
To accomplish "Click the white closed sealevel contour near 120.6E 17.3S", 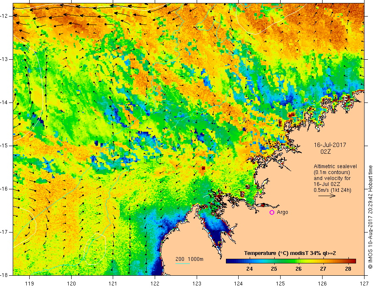I will pos(95,249).
